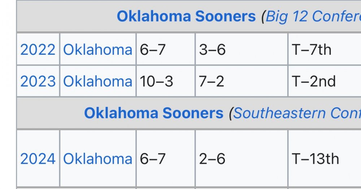Follow the Big 12 Conference link
Screen dimensions: 361x189
313,16
